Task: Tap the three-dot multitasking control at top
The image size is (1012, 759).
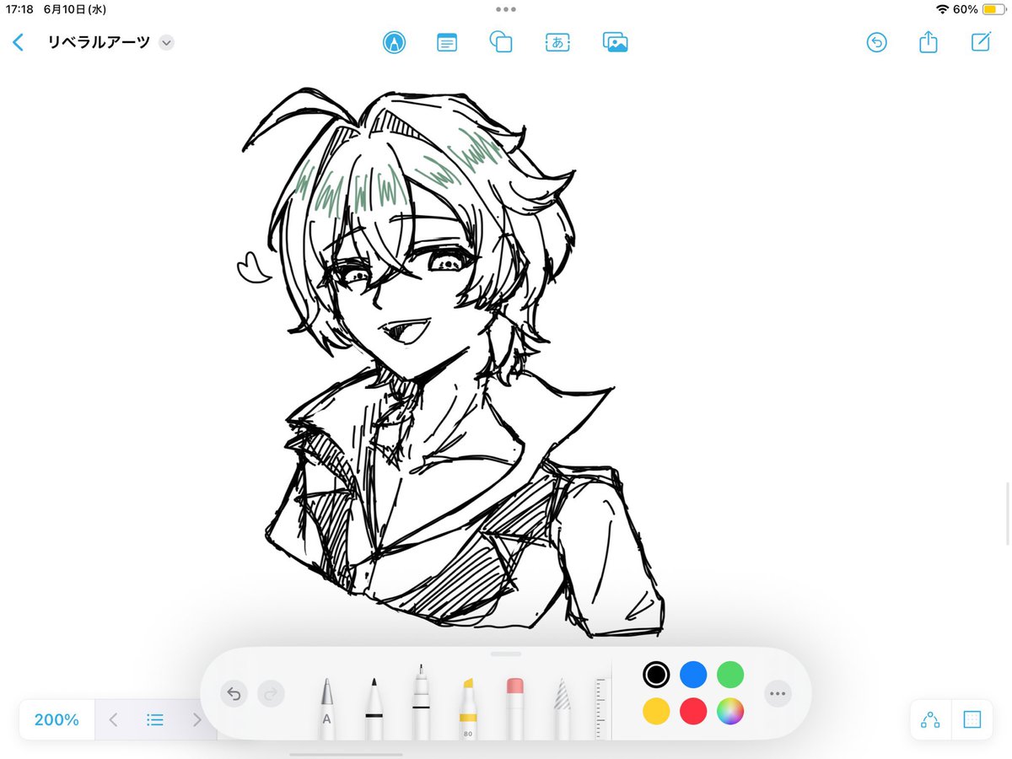Action: pos(506,9)
